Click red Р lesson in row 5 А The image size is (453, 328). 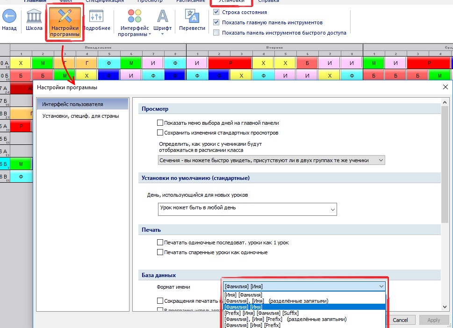21,126
